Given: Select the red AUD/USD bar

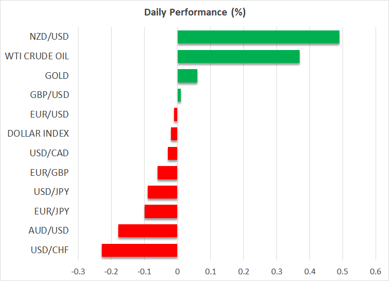Looking at the screenshot, I should (148, 231).
